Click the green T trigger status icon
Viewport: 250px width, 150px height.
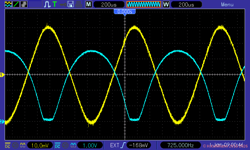(55, 4)
